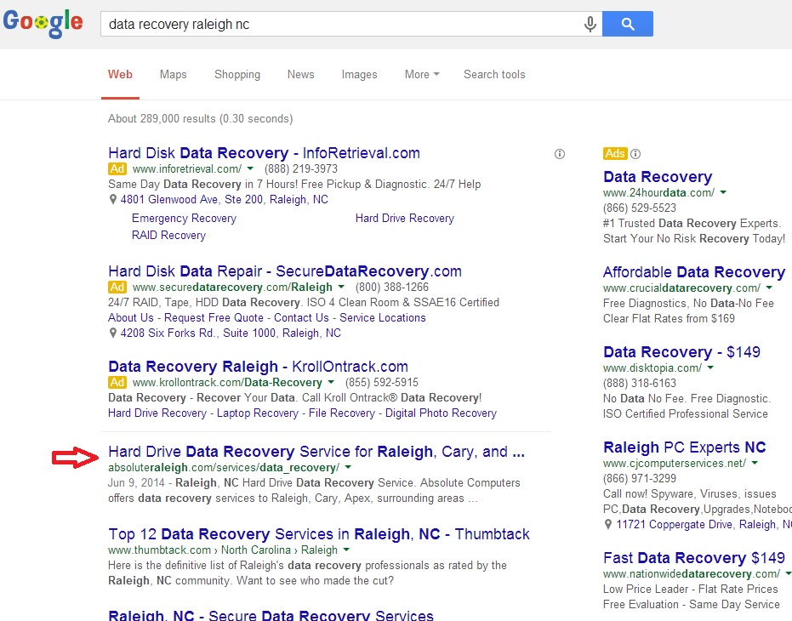Click the (800) 388-1266 phone number

click(x=392, y=287)
